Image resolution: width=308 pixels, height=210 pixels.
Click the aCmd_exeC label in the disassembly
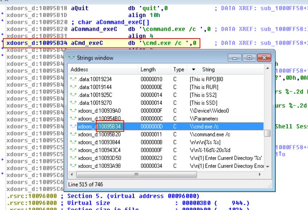(x=87, y=43)
